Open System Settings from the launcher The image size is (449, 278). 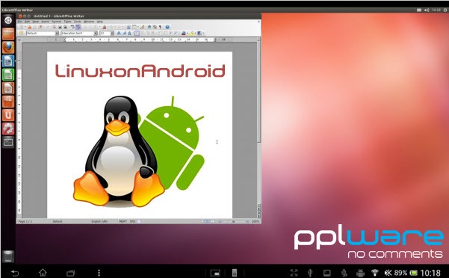point(8,129)
